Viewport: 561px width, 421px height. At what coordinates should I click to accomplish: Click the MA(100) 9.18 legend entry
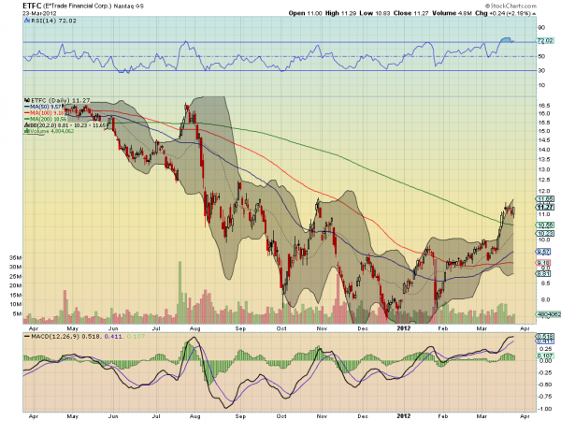pyautogui.click(x=47, y=113)
